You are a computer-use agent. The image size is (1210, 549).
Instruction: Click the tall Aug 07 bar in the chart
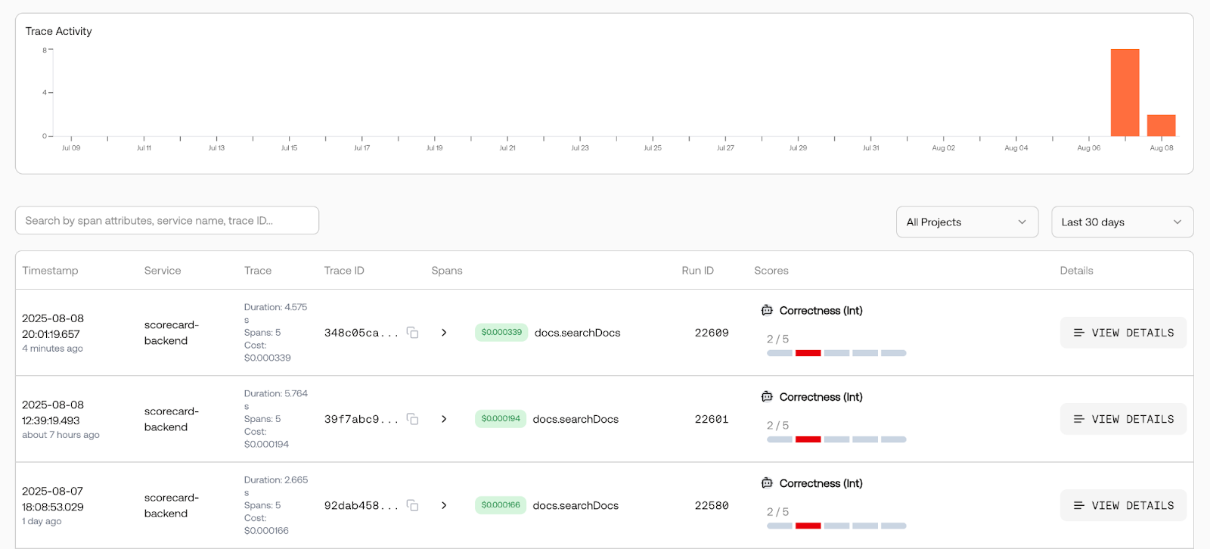(x=1125, y=92)
